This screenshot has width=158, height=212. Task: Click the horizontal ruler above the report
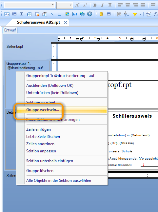pos(108,38)
